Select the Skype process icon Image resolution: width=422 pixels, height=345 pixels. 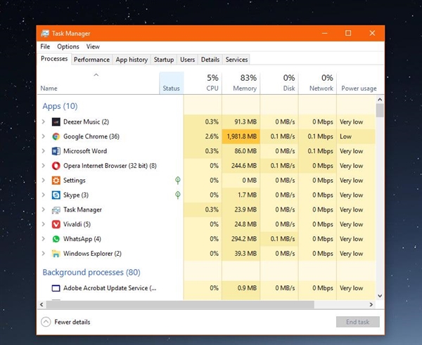56,195
